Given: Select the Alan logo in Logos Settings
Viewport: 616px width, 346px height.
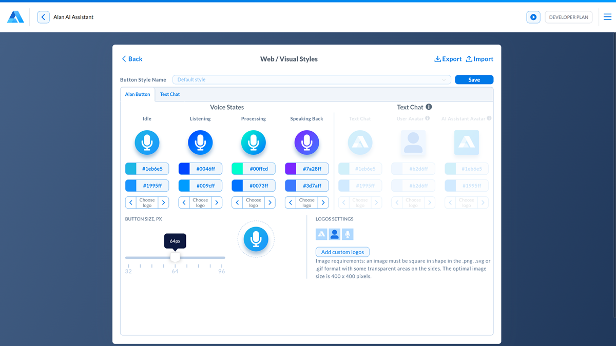Looking at the screenshot, I should [321, 234].
